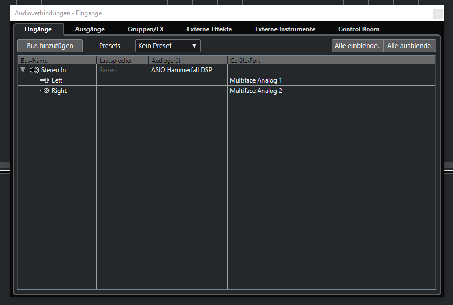Collapse the Stereo In bus triangle
Screen dimensions: 453x305
point(23,70)
